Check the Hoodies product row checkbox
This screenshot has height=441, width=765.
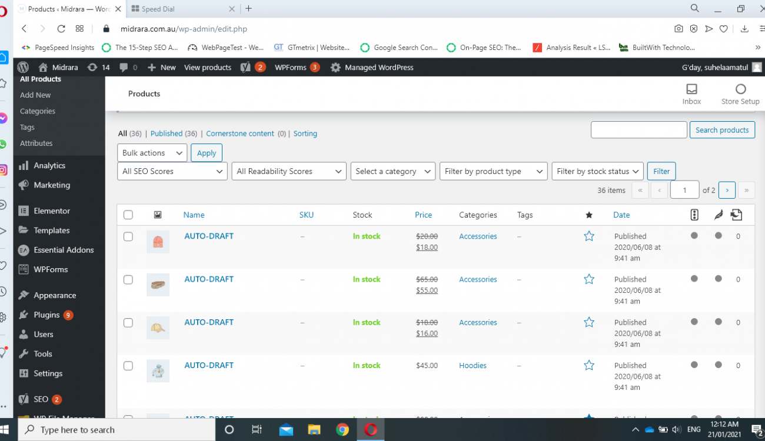(128, 365)
